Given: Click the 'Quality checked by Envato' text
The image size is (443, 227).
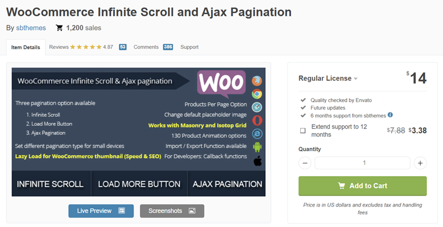Looking at the screenshot, I should 341,100.
